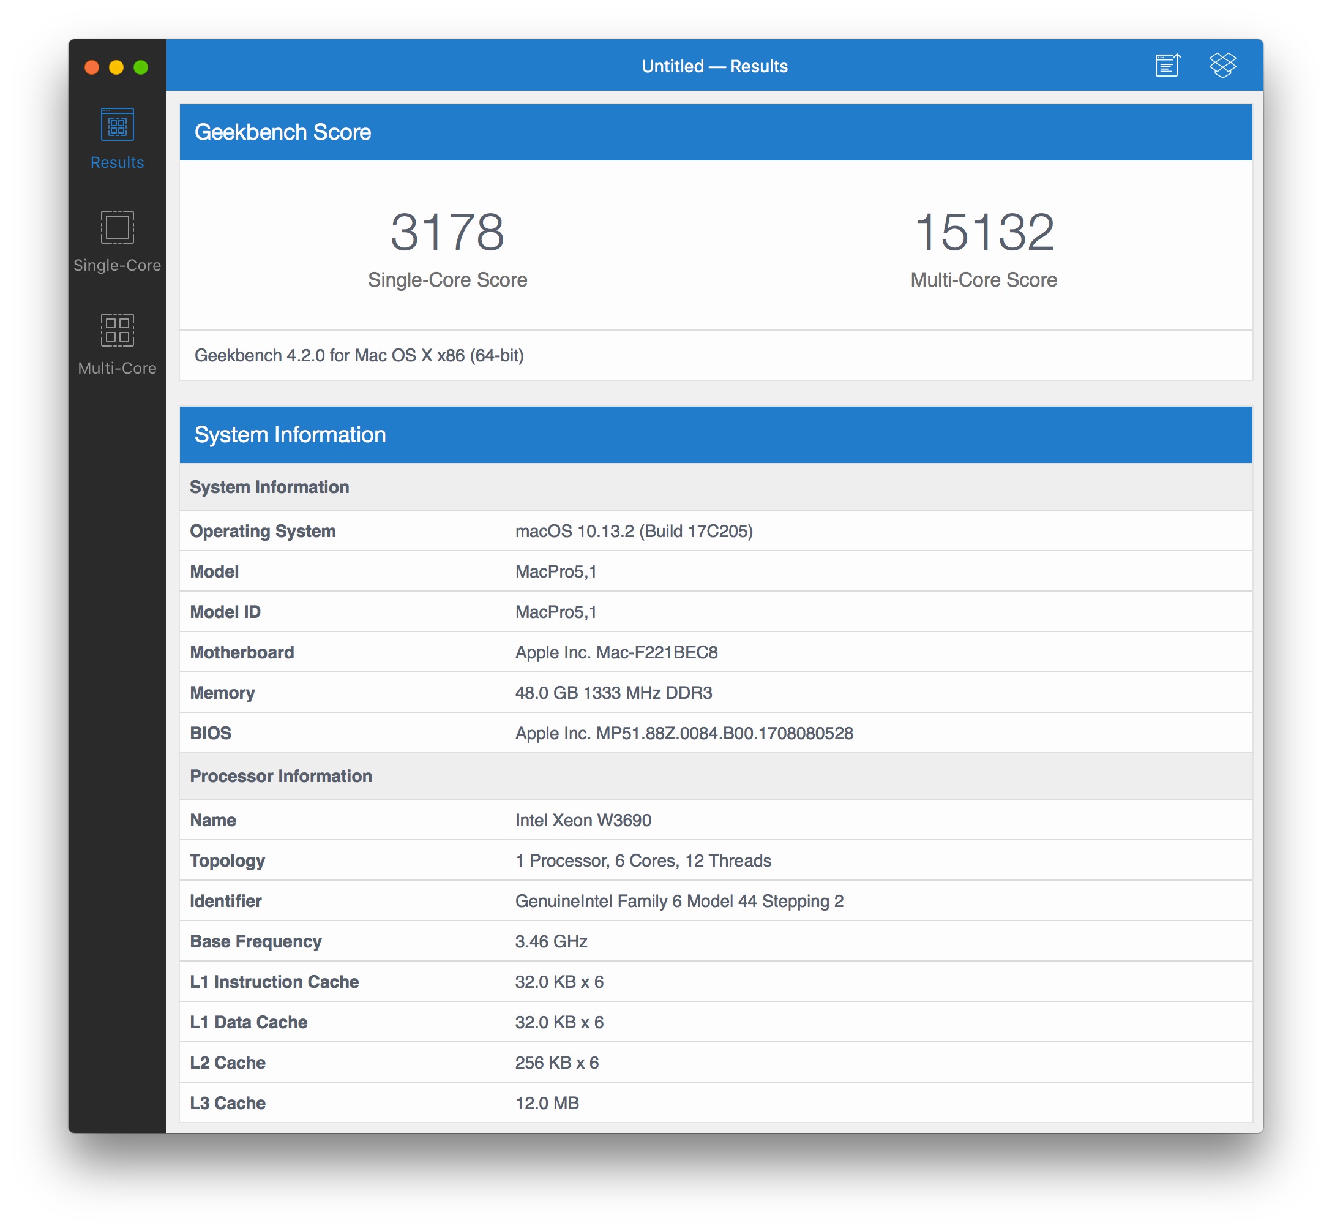The height and width of the screenshot is (1231, 1332).
Task: Select the Intel Xeon W3690 name value
Action: pos(583,820)
